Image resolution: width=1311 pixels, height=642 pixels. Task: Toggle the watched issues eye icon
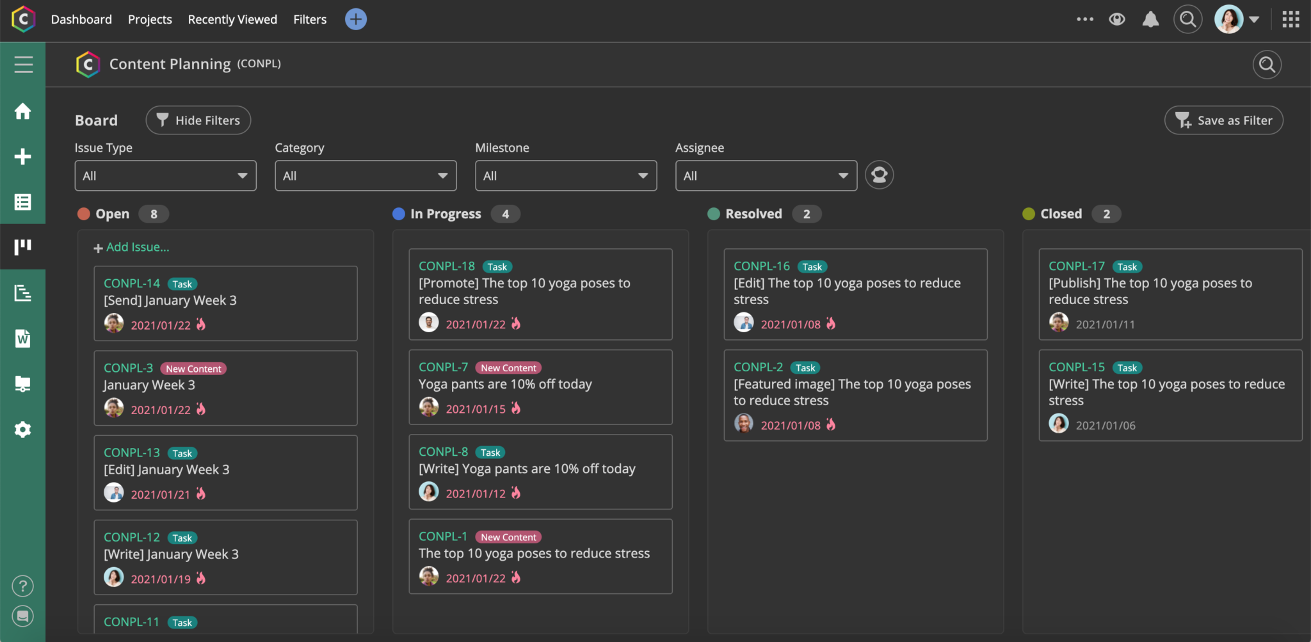(1118, 19)
